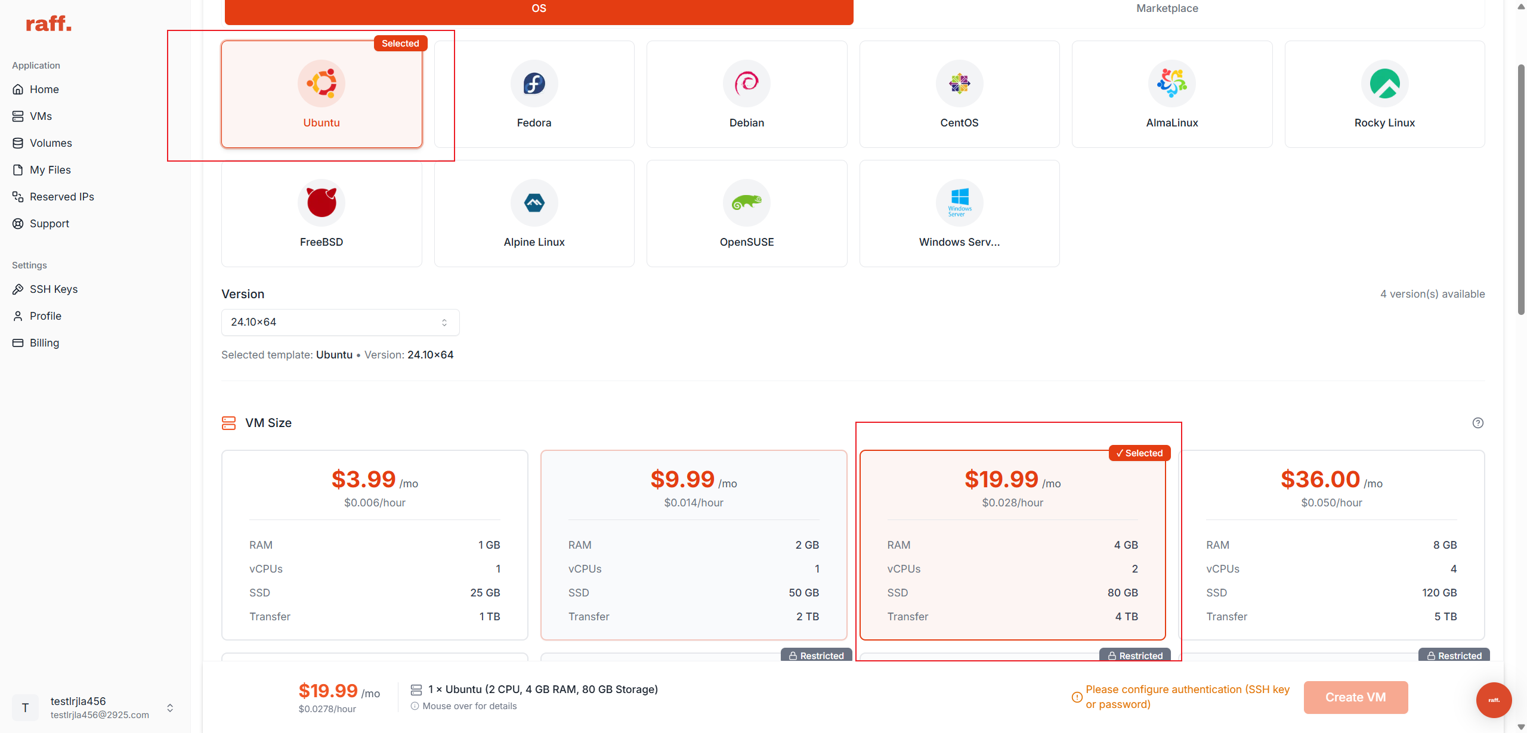Click the 'VM Size' heading
The width and height of the screenshot is (1527, 733).
pyautogui.click(x=268, y=423)
